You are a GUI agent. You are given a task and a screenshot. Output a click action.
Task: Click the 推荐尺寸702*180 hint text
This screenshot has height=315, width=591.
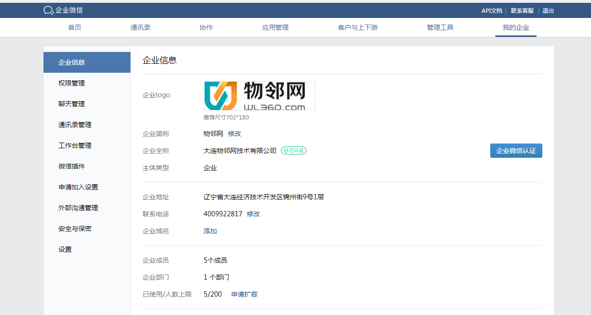pyautogui.click(x=226, y=117)
